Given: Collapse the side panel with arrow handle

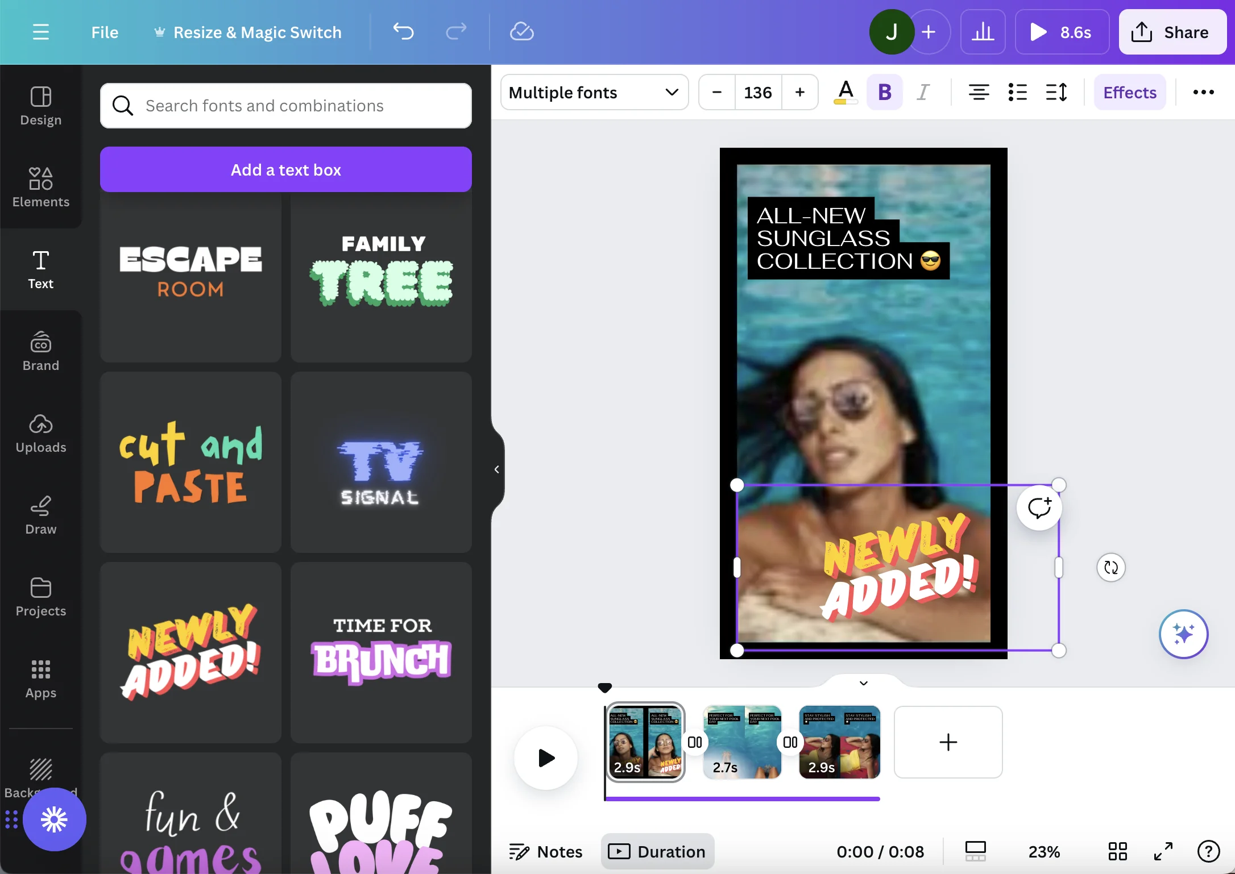Looking at the screenshot, I should 496,469.
